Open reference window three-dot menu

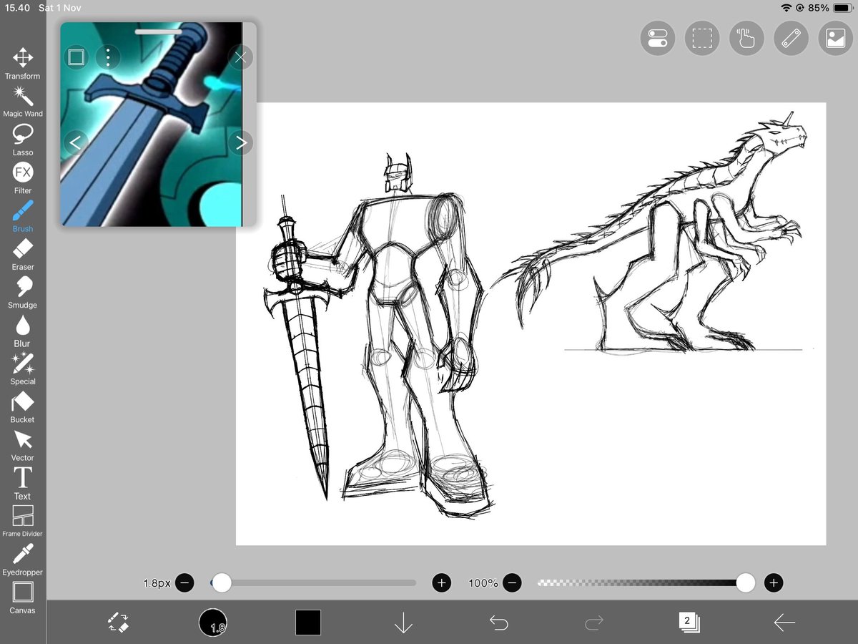108,57
